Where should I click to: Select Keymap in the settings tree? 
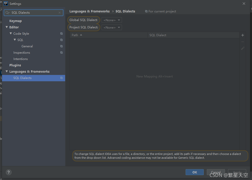[15, 21]
